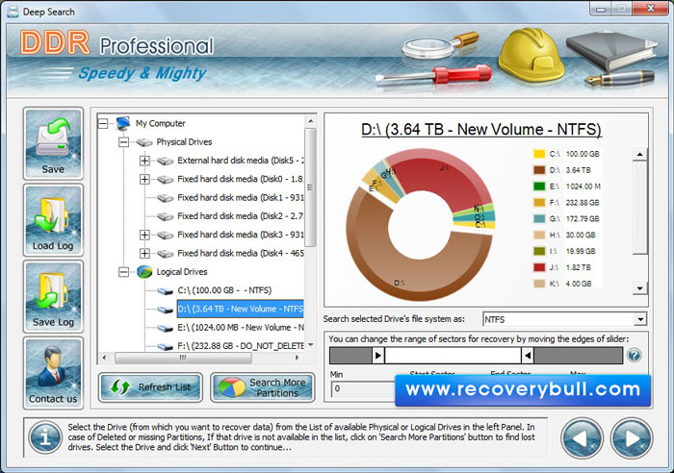Screen dimensions: 674x473
Task: Click the blue info icon
Action: click(45, 437)
